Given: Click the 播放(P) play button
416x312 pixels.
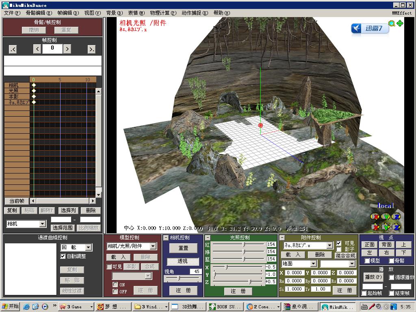Looking at the screenshot, I should coord(374,277).
